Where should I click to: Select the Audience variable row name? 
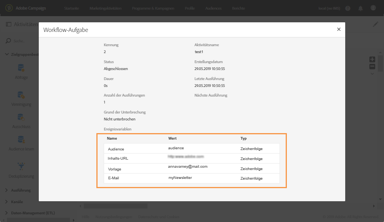coord(116,149)
